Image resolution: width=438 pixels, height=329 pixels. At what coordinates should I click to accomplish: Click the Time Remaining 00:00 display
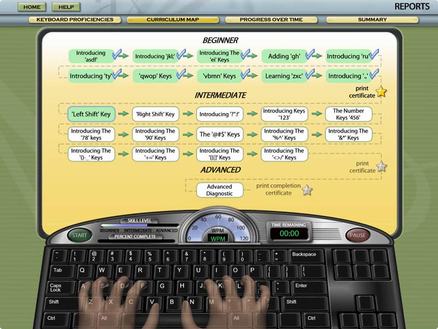[x=289, y=234]
